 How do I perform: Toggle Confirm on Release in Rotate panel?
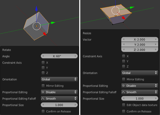click(43, 111)
